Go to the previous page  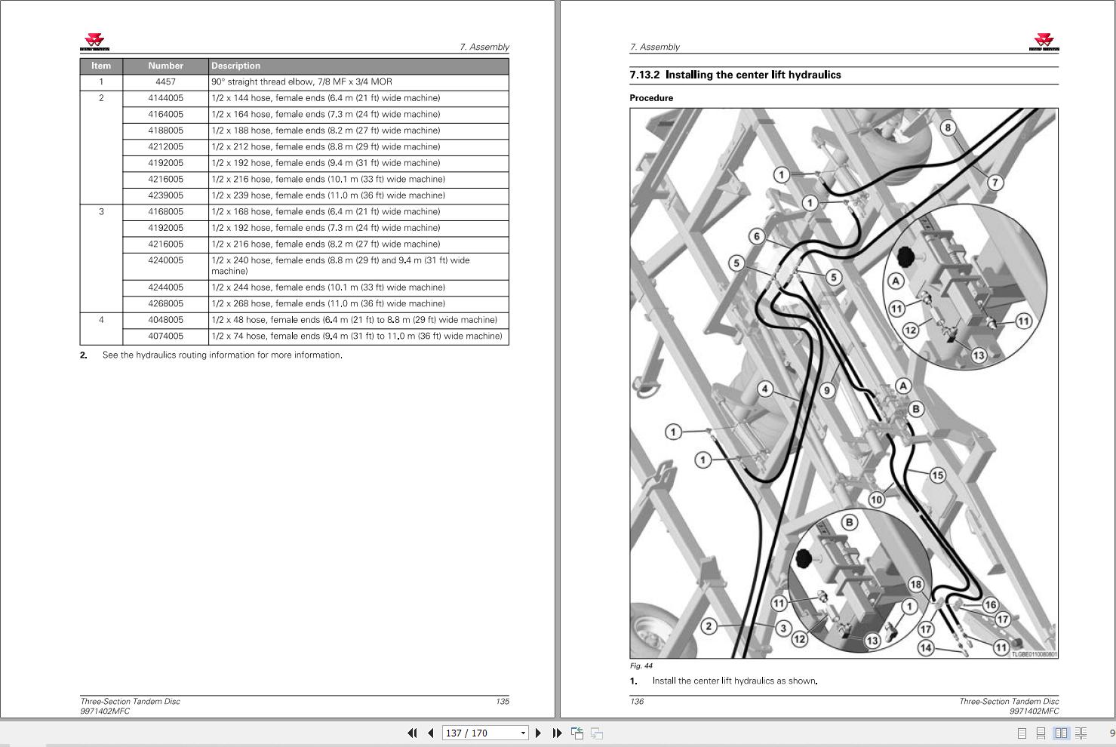tap(430, 733)
